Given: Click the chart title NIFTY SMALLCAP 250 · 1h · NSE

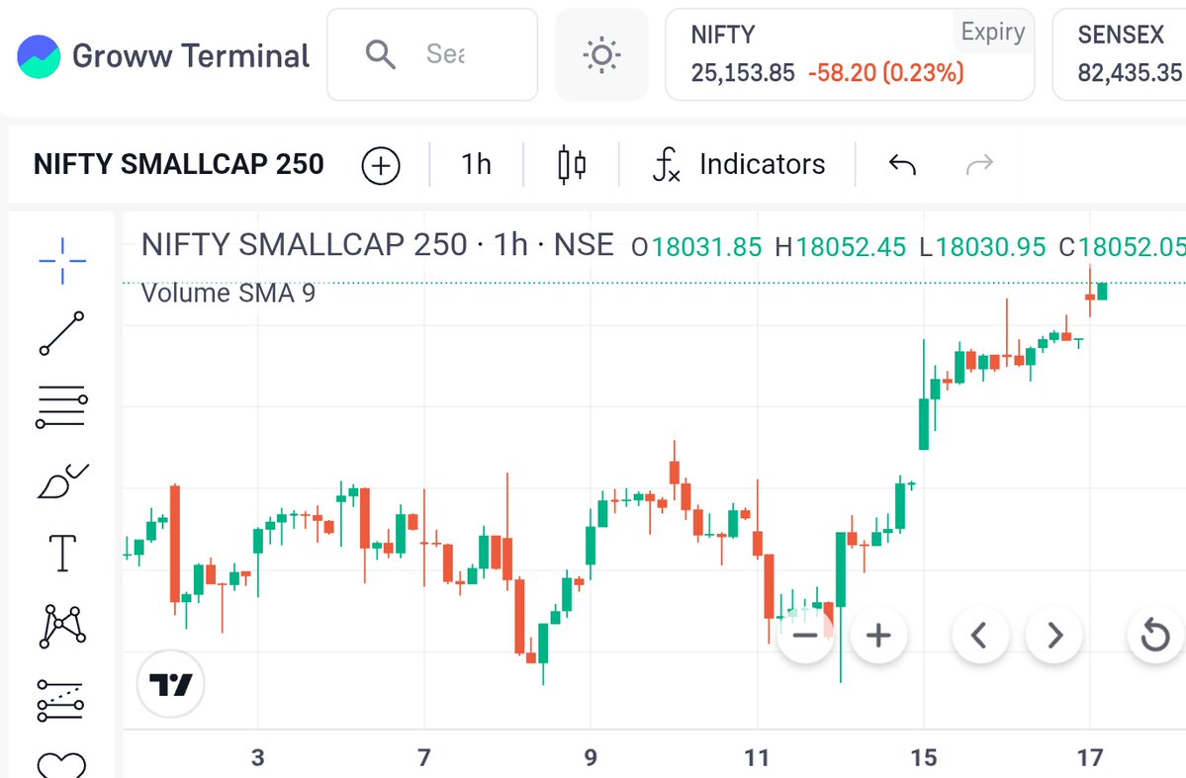Looking at the screenshot, I should [378, 245].
